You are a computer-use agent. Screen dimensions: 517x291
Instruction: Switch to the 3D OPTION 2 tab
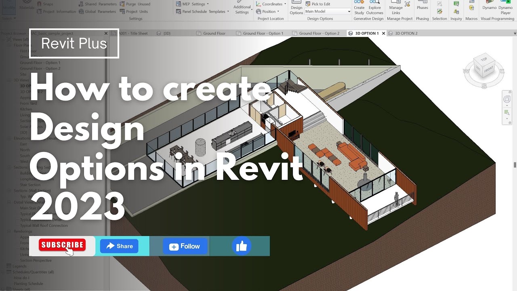tap(403, 33)
